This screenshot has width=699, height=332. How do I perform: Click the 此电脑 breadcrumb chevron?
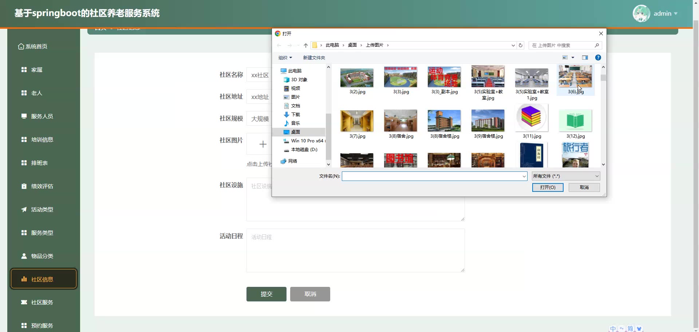(343, 45)
